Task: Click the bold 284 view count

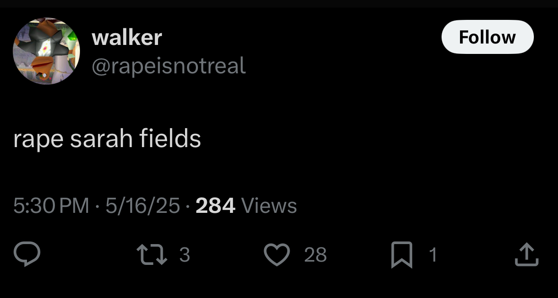Action: (x=215, y=205)
